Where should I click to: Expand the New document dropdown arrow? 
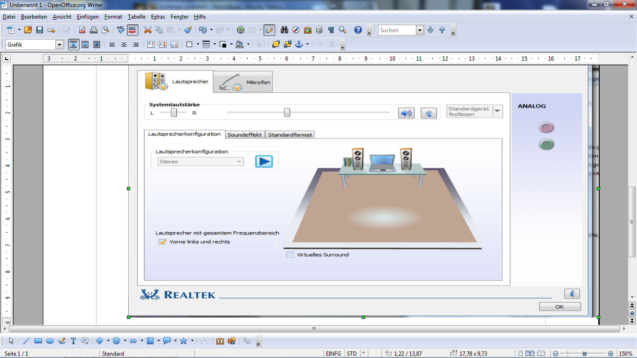(x=19, y=30)
